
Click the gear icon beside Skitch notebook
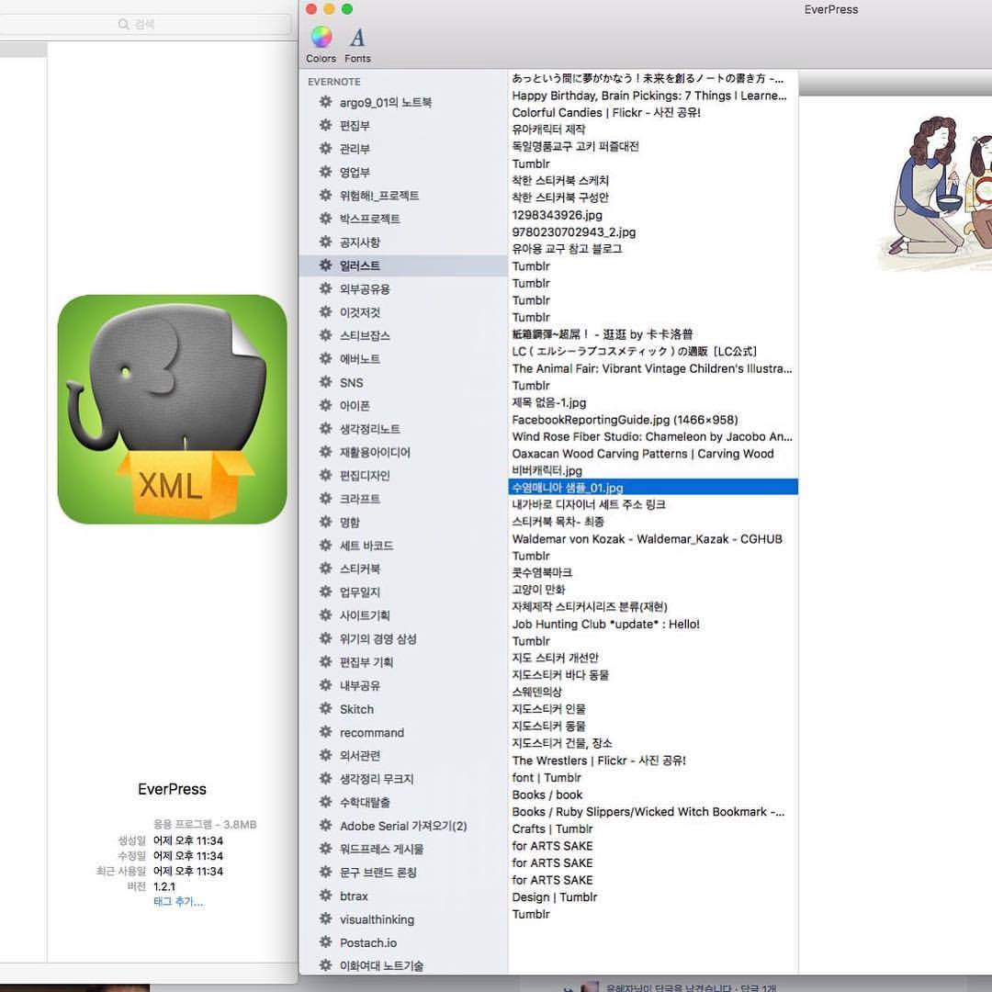click(x=325, y=708)
